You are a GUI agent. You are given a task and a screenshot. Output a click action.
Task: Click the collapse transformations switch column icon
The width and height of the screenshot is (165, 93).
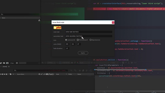(41, 74)
